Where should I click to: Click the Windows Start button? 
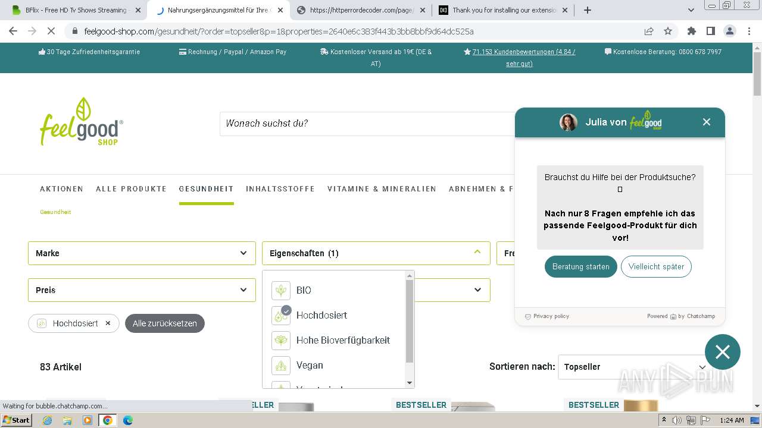(16, 420)
